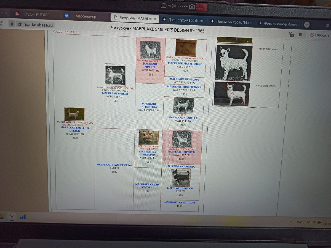Open the ALLENDE AVE MARIA link
This screenshot has height=248, width=331.
181,167
